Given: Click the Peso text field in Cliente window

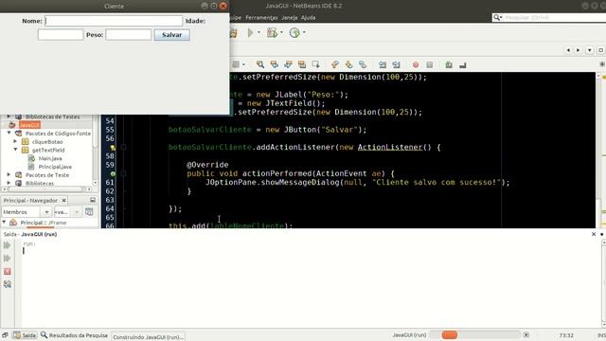Looking at the screenshot, I should [x=129, y=35].
